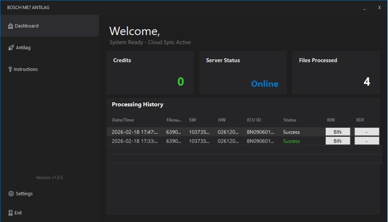Click the white Success status in 17:47 row
Screen dimensions: 388x222
(291, 132)
